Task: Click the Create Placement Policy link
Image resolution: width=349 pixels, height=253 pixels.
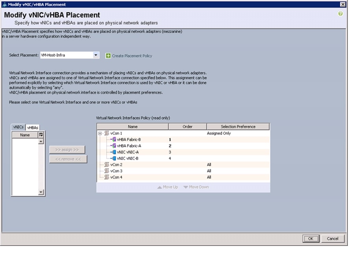Action: click(132, 56)
